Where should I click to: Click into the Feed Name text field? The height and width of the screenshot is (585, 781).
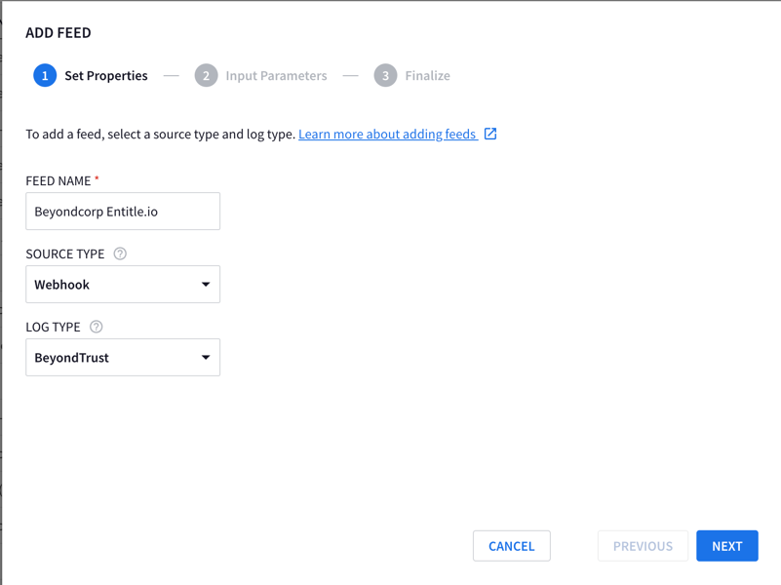(x=122, y=212)
